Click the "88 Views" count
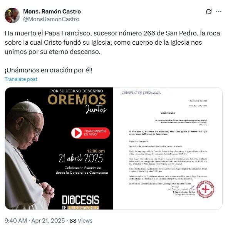228x228 pixels. coord(81,220)
